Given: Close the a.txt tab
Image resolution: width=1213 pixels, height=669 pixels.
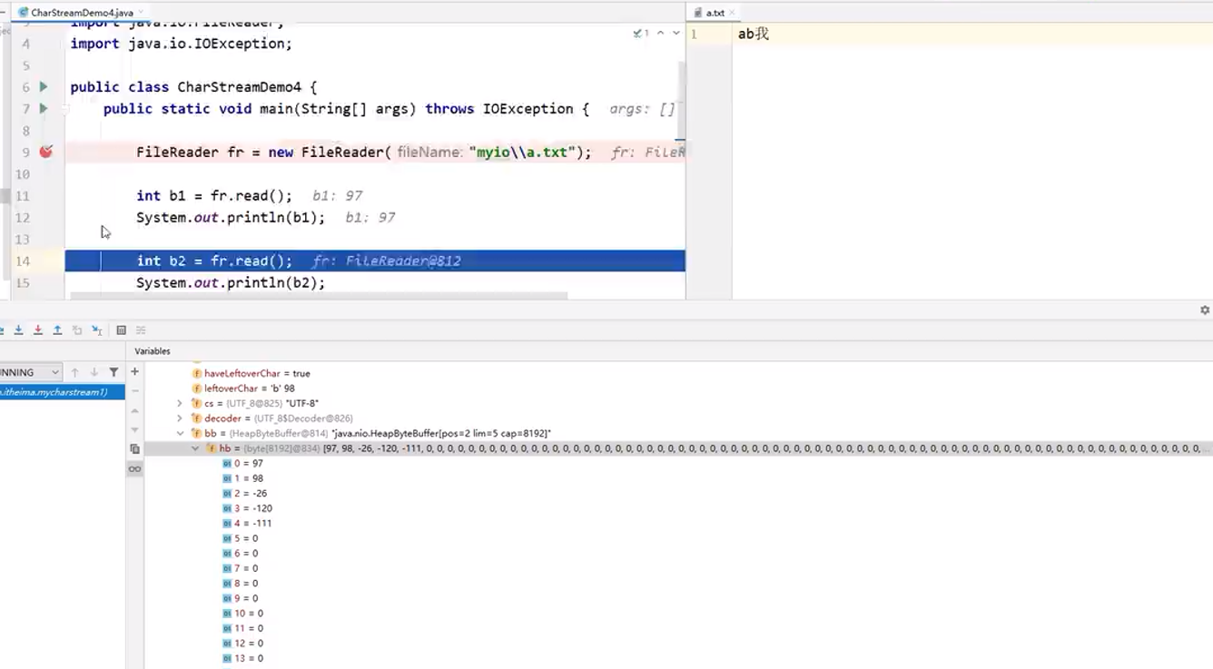Looking at the screenshot, I should point(734,13).
